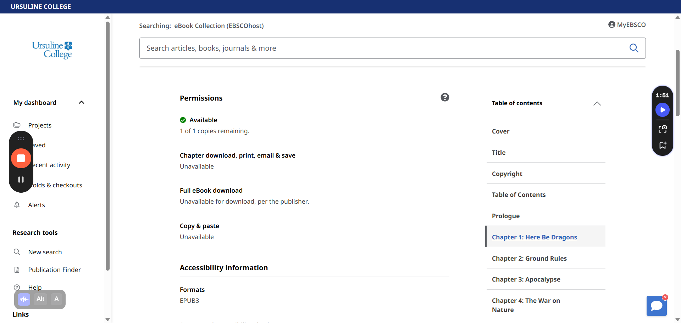
Task: Start a New search
Action: pyautogui.click(x=45, y=252)
